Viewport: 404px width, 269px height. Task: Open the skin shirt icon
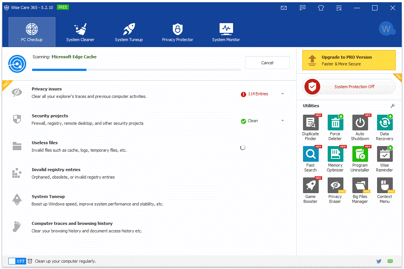pyautogui.click(x=321, y=8)
